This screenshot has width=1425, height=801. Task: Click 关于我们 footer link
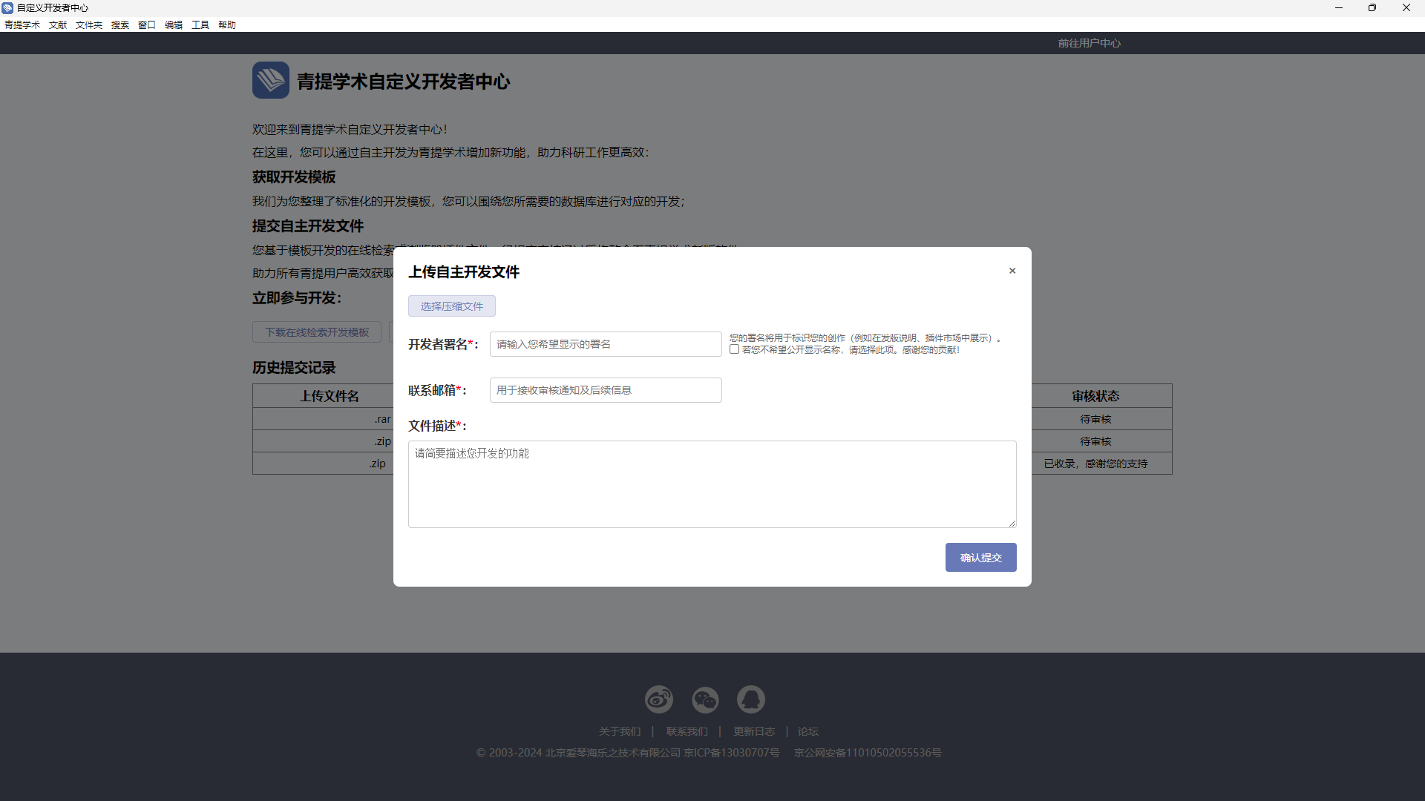[619, 731]
